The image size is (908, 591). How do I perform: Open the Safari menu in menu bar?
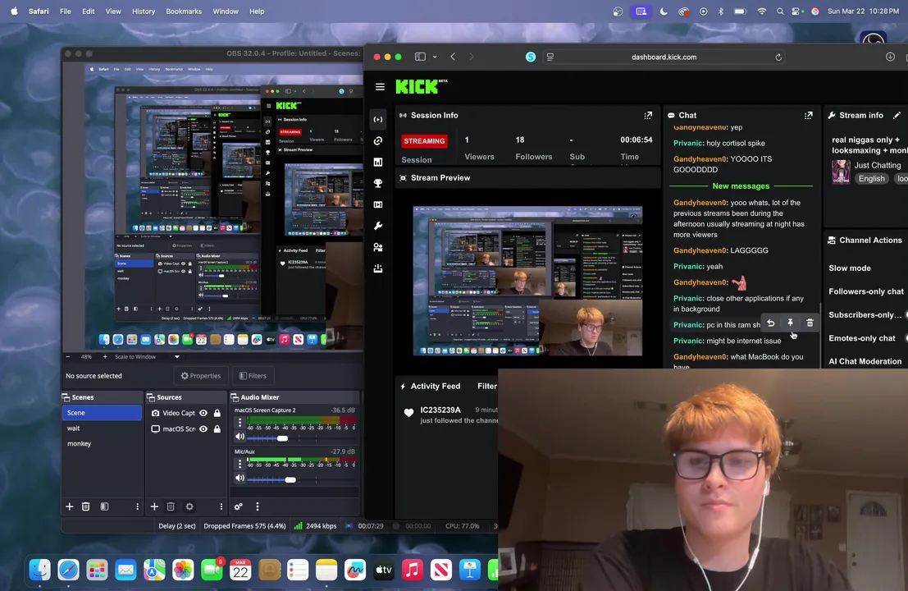pos(39,11)
